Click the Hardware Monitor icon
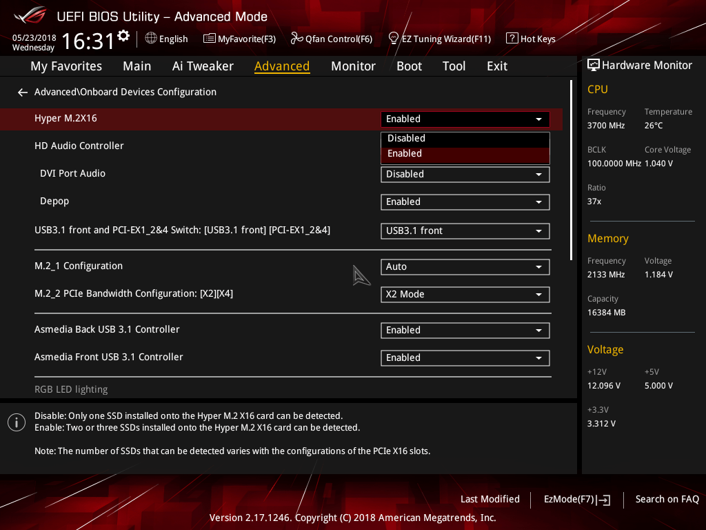The width and height of the screenshot is (706, 530). coord(594,65)
